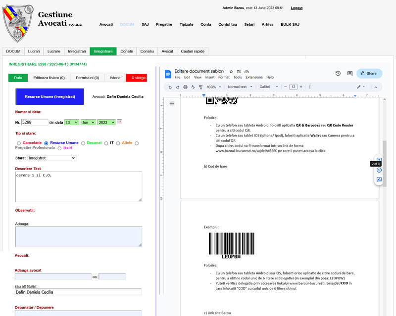Choose the Iesiri radio button
This screenshot has width=396, height=316.
(x=59, y=148)
